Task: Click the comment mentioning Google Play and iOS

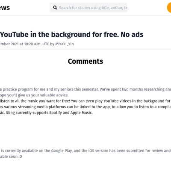Action: 85,153
